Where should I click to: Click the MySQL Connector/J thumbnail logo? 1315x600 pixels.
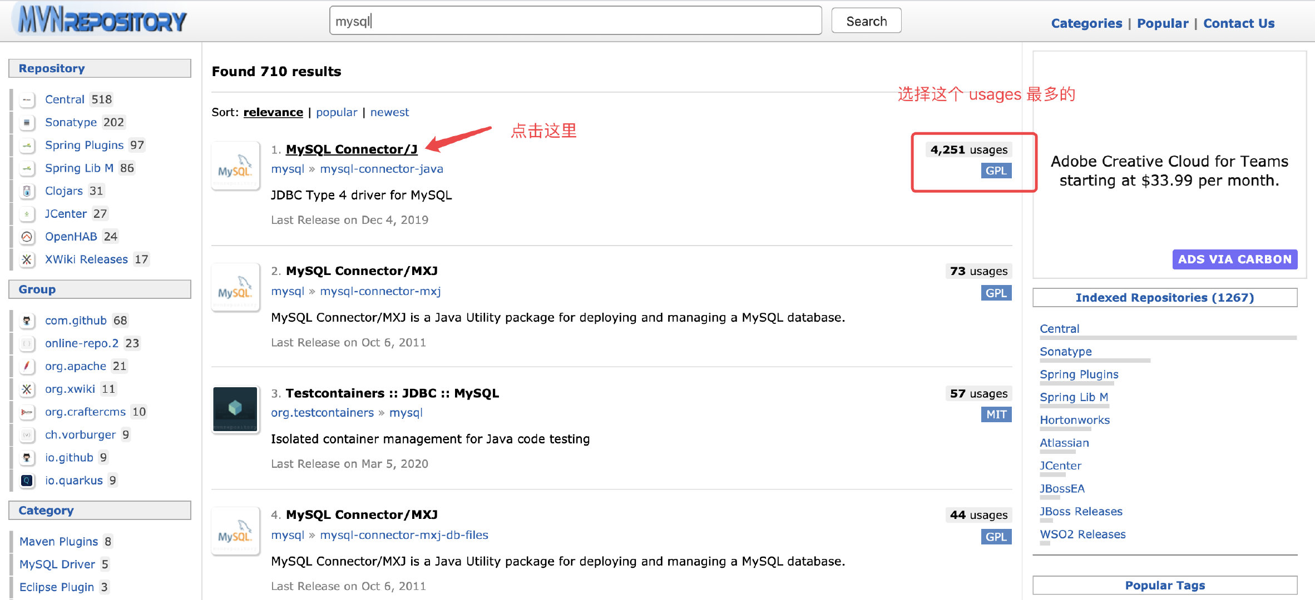point(235,167)
